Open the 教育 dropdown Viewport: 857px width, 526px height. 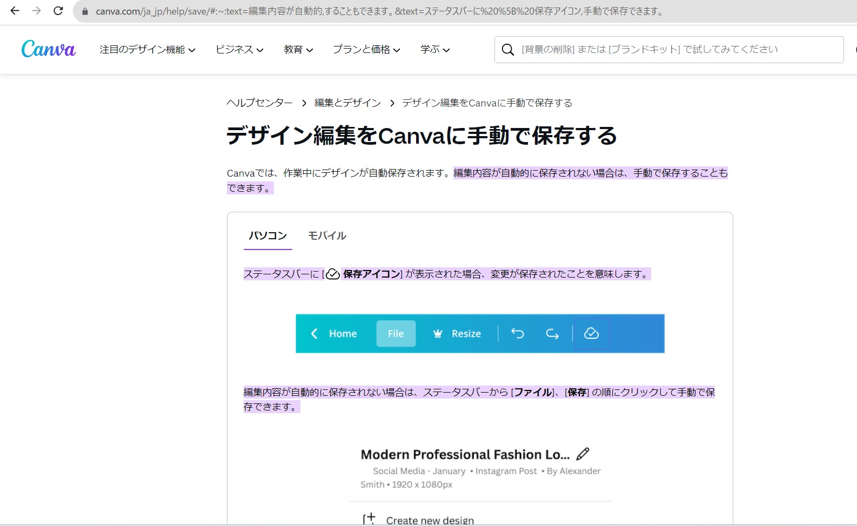pos(298,50)
